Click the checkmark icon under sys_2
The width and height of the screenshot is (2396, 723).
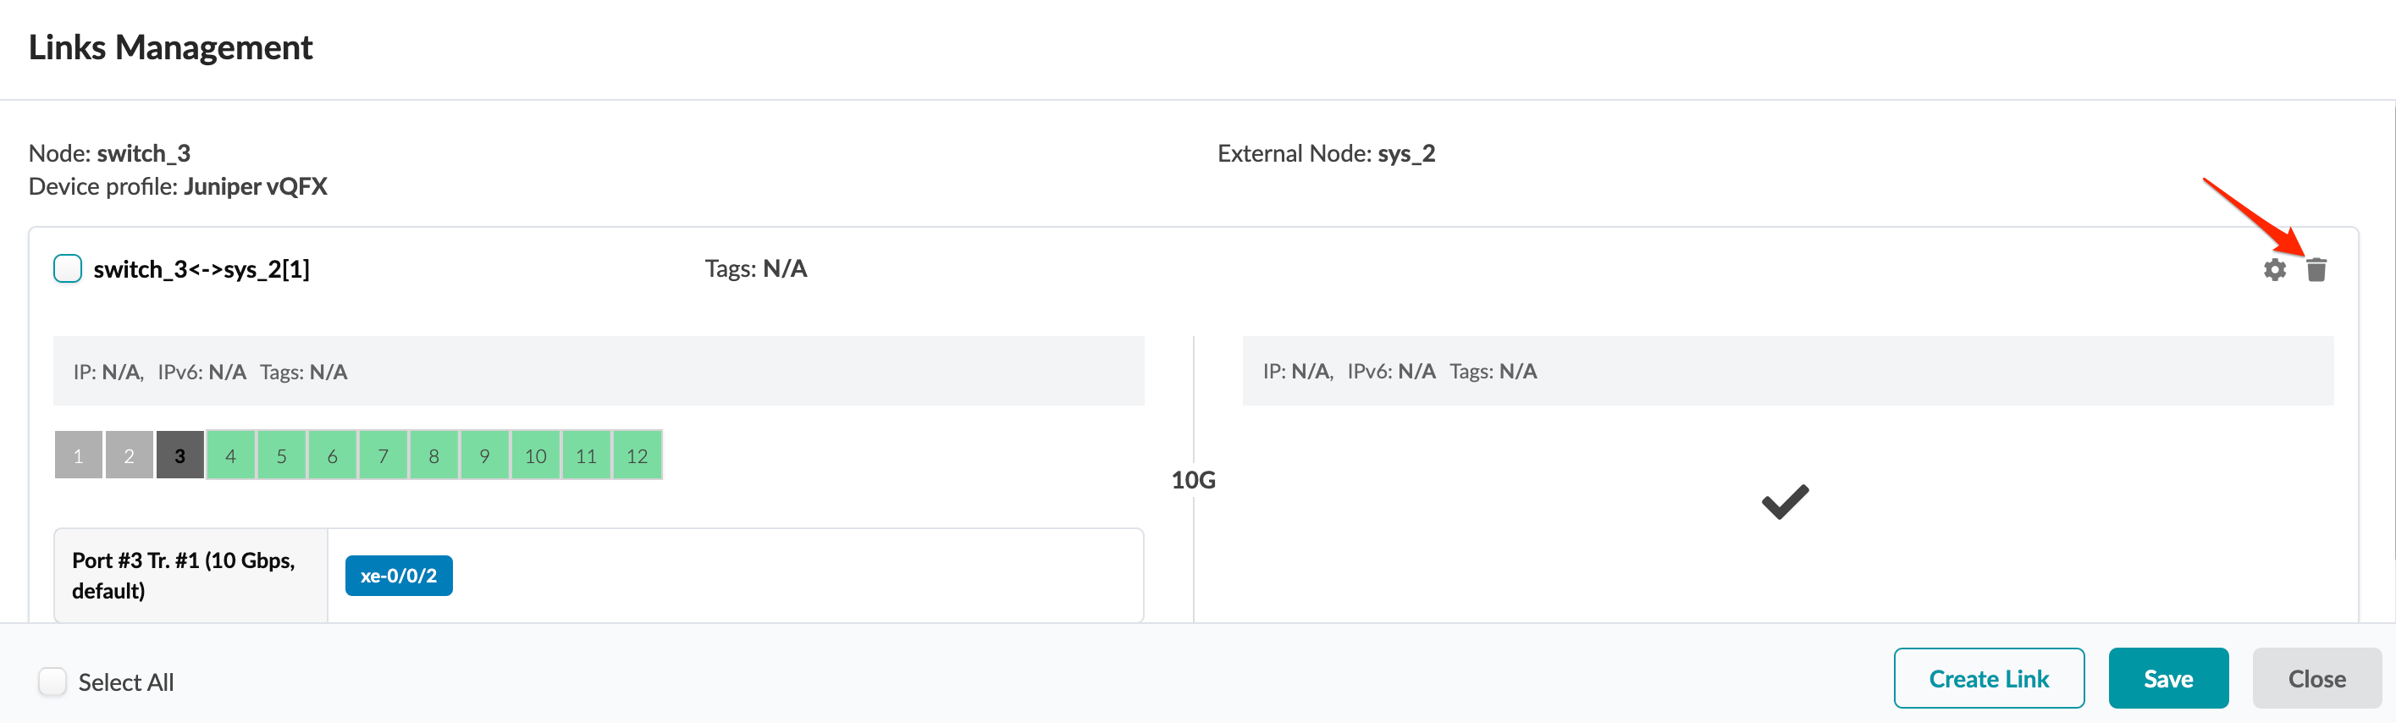1785,503
